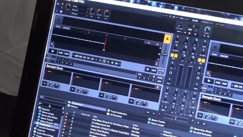Start playback on Deck A

tap(53, 51)
